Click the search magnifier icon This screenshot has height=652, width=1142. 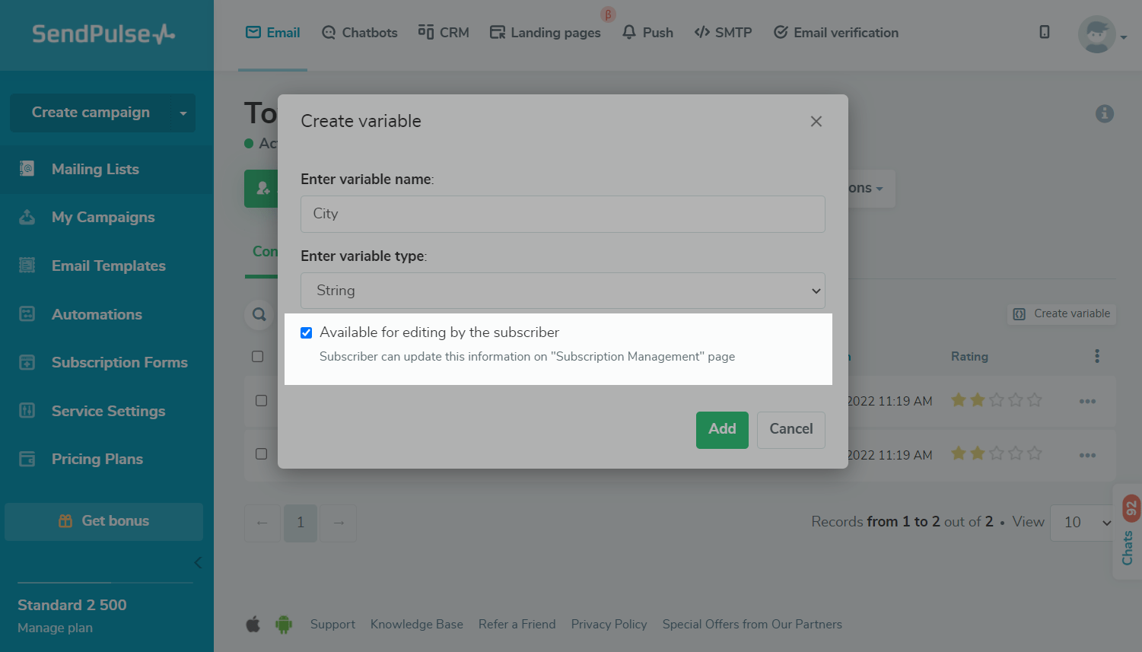click(x=259, y=314)
